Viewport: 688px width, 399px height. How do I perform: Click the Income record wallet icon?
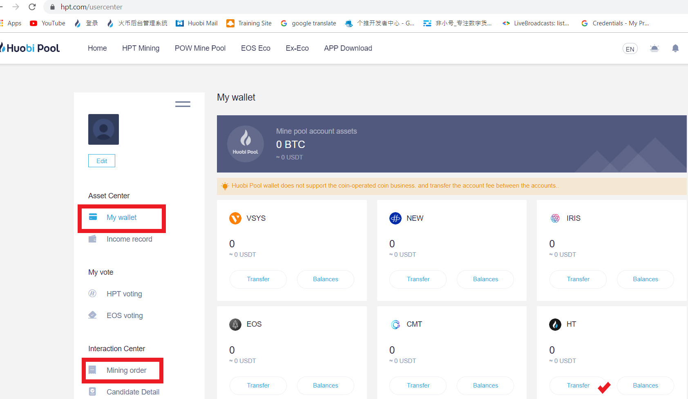pos(93,239)
